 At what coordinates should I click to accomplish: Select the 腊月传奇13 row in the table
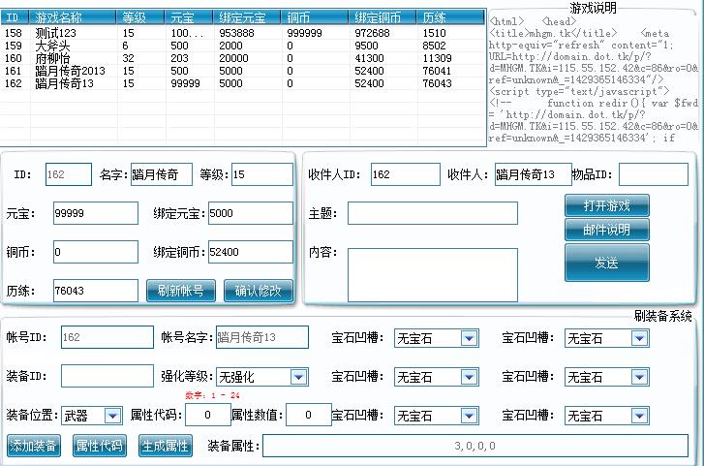point(243,83)
